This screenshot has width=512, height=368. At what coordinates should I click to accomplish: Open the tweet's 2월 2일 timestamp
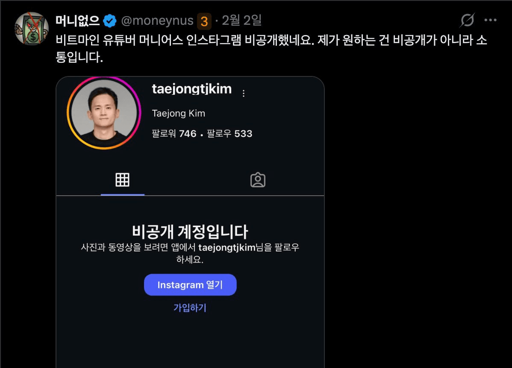241,20
